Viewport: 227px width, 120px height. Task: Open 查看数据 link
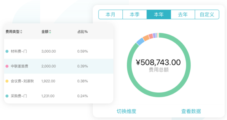(x=191, y=111)
